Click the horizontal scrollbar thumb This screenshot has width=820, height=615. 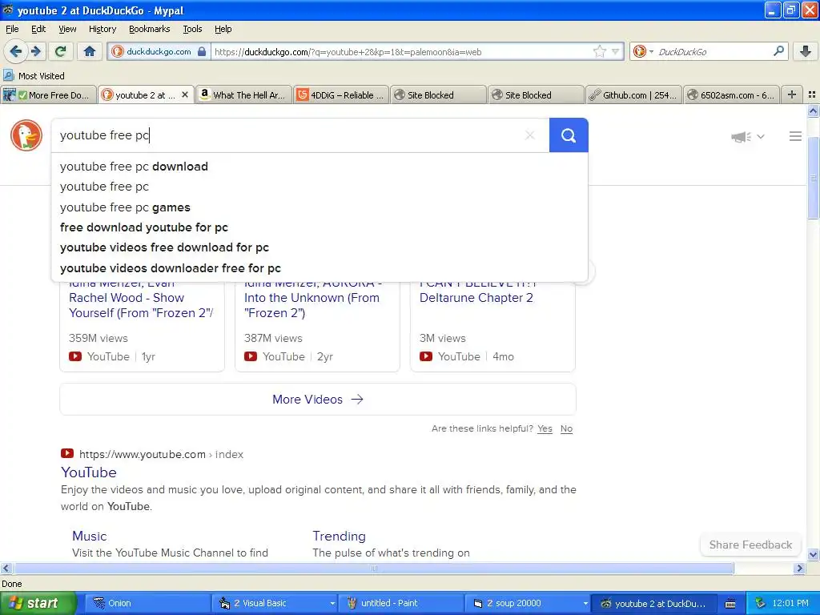point(374,569)
